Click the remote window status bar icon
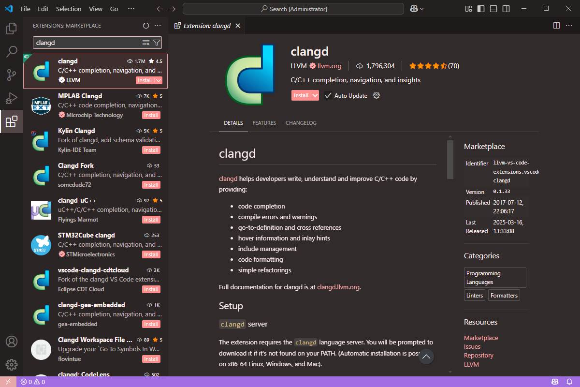The height and width of the screenshot is (387, 580). click(8, 382)
